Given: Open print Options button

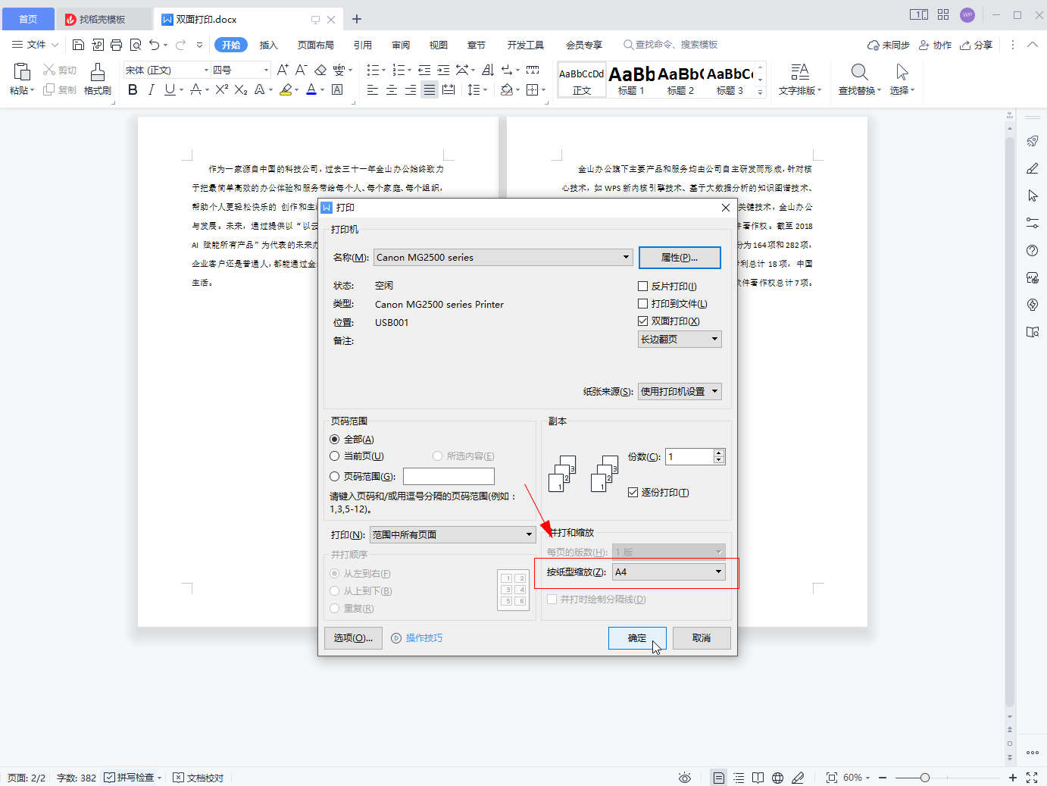Looking at the screenshot, I should point(353,638).
